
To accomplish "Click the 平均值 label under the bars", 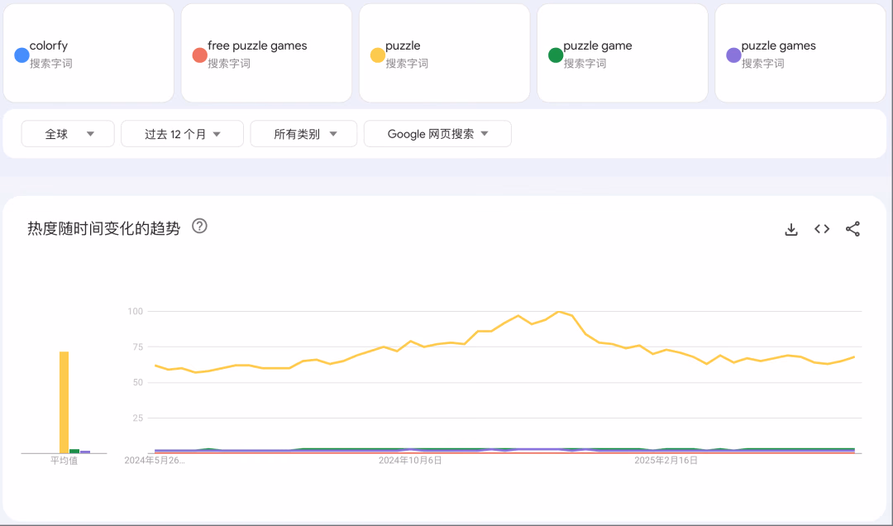I will tap(64, 461).
